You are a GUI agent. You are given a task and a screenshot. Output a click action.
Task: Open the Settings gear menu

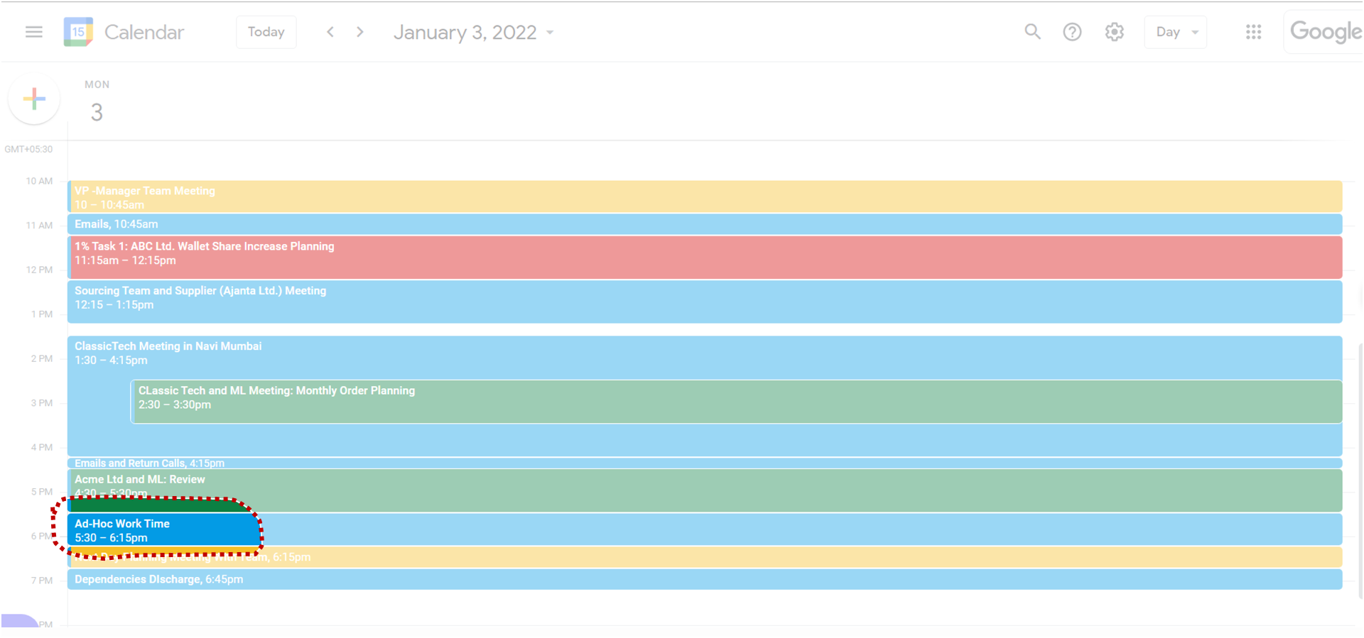coord(1114,32)
